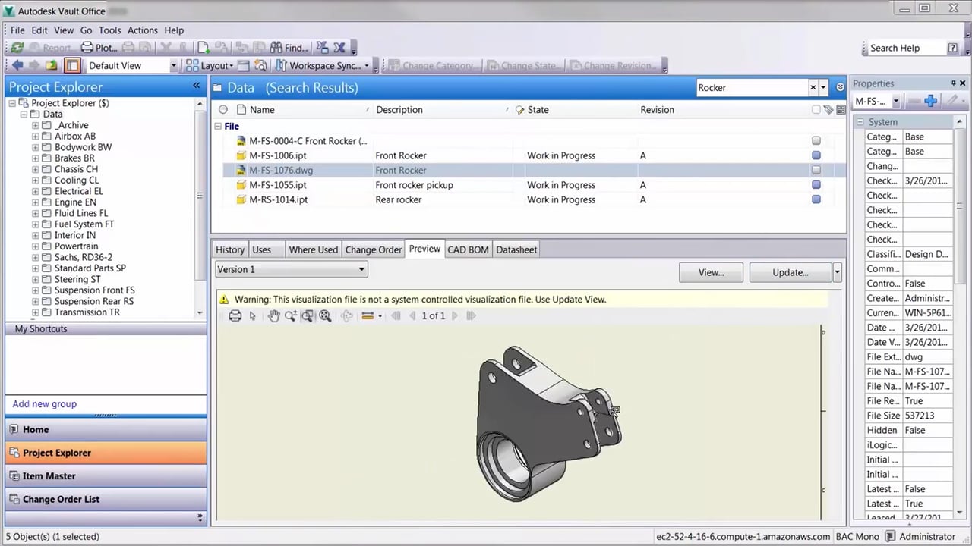Toggle the header checkbox above file checkboxes
Image resolution: width=972 pixels, height=546 pixels.
pyautogui.click(x=816, y=110)
